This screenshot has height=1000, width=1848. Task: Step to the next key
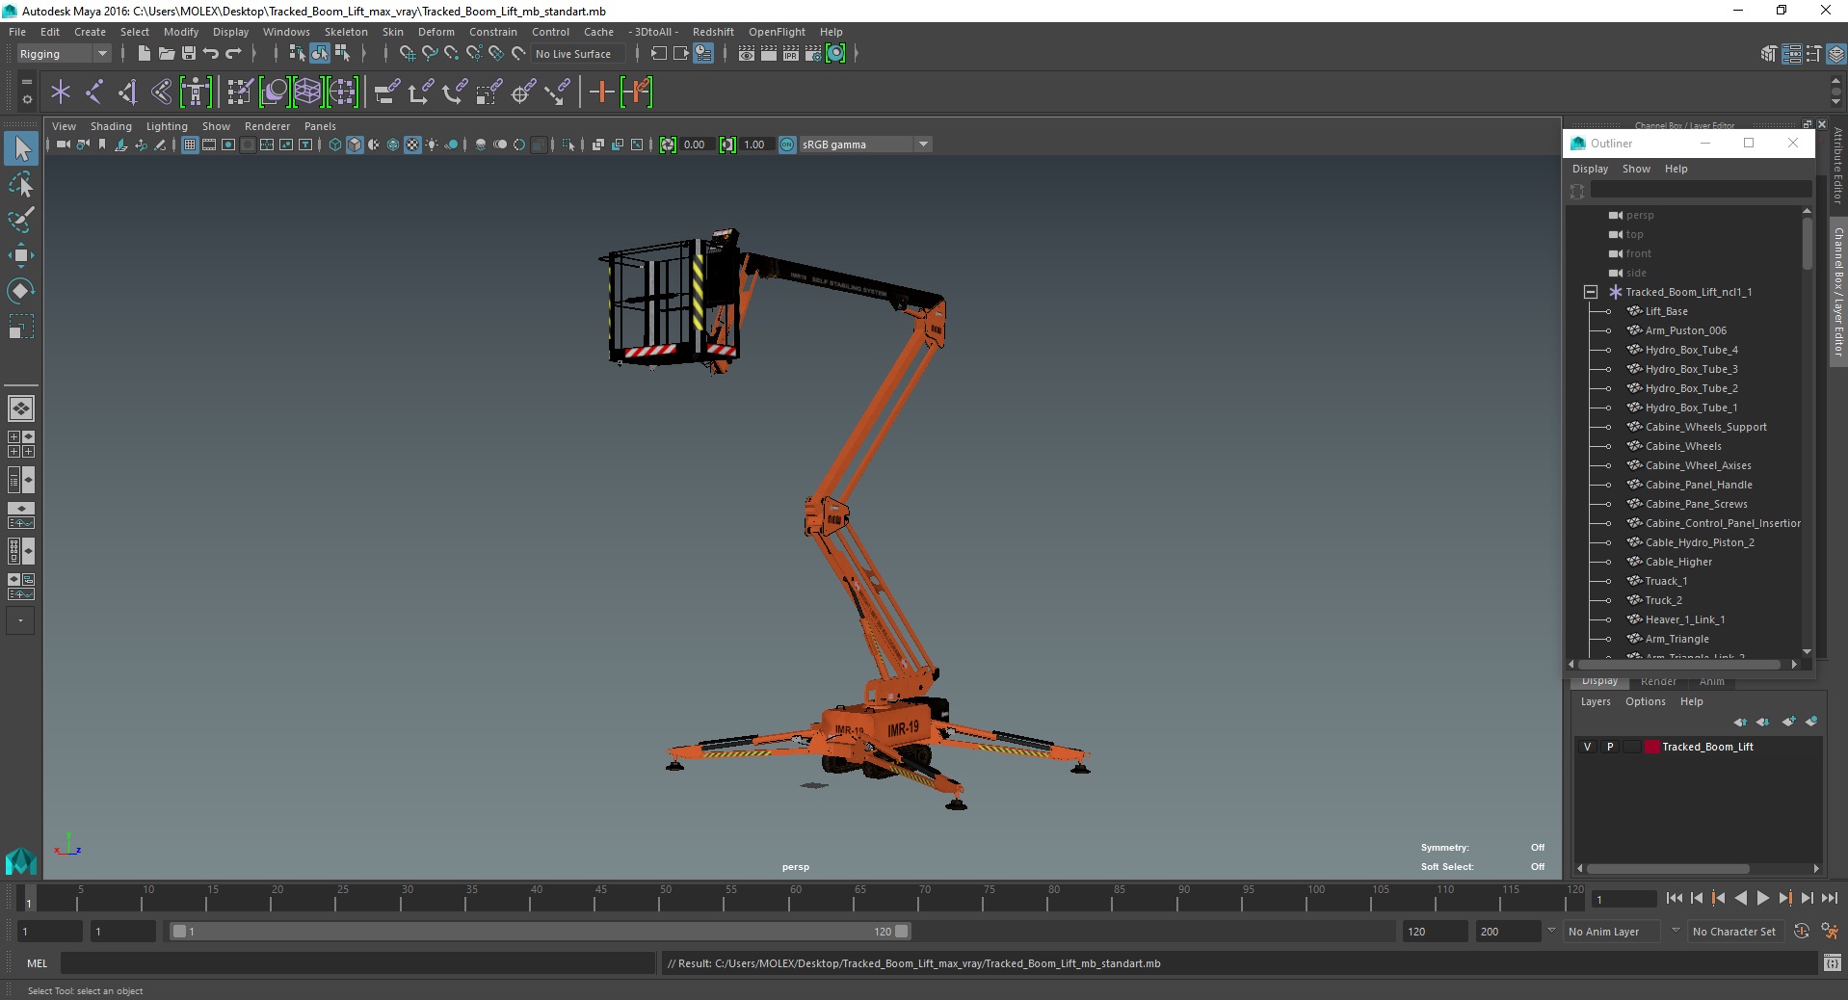tap(1784, 898)
